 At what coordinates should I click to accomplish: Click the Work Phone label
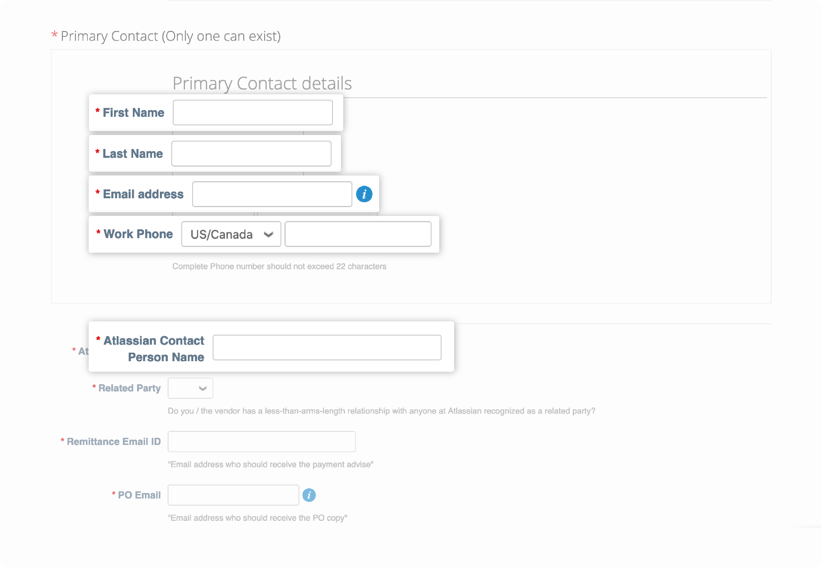tap(138, 234)
